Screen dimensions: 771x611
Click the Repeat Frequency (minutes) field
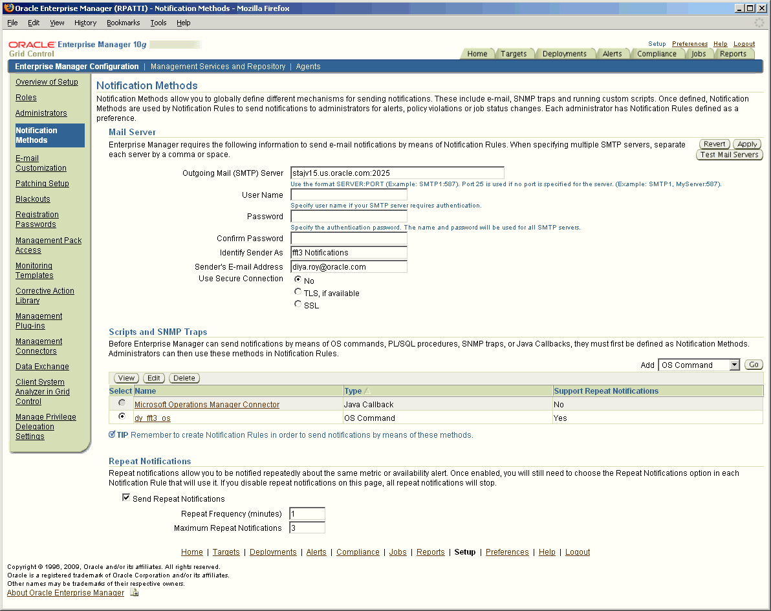(x=307, y=513)
